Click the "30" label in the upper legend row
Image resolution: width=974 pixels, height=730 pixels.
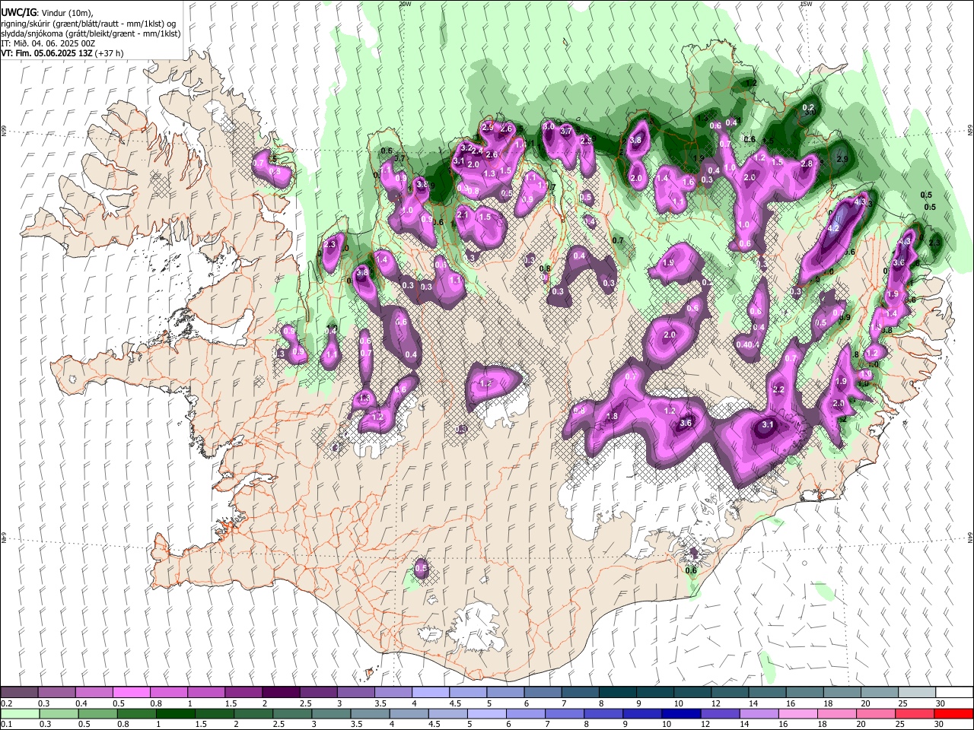(x=940, y=703)
